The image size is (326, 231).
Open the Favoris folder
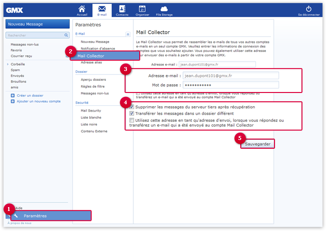pyautogui.click(x=16, y=50)
